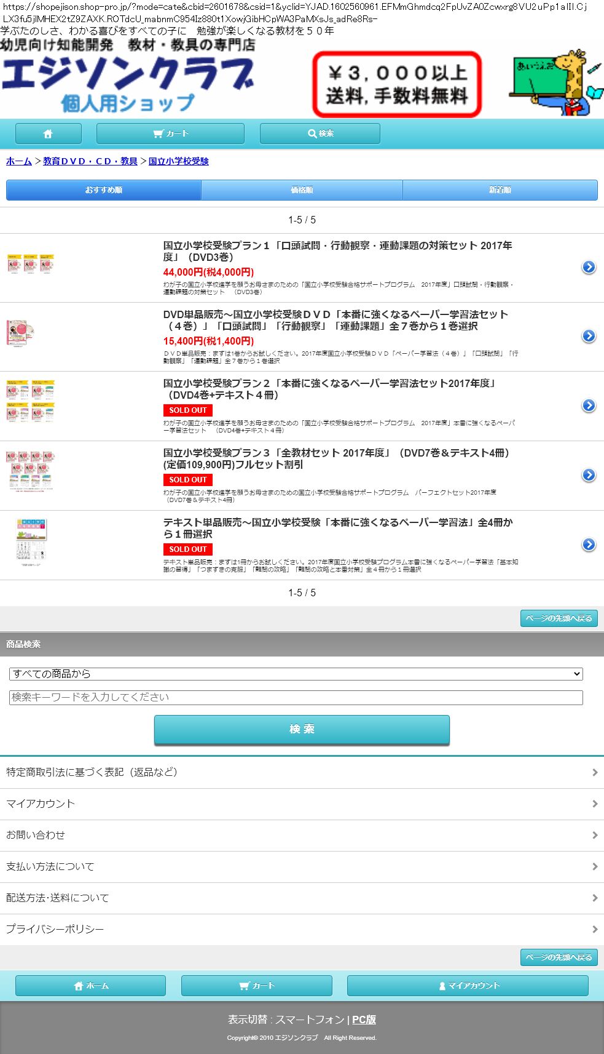Click the 教育DVD・CD・教具 breadcrumb link
Viewport: 604px width, 1054px height.
pos(90,161)
